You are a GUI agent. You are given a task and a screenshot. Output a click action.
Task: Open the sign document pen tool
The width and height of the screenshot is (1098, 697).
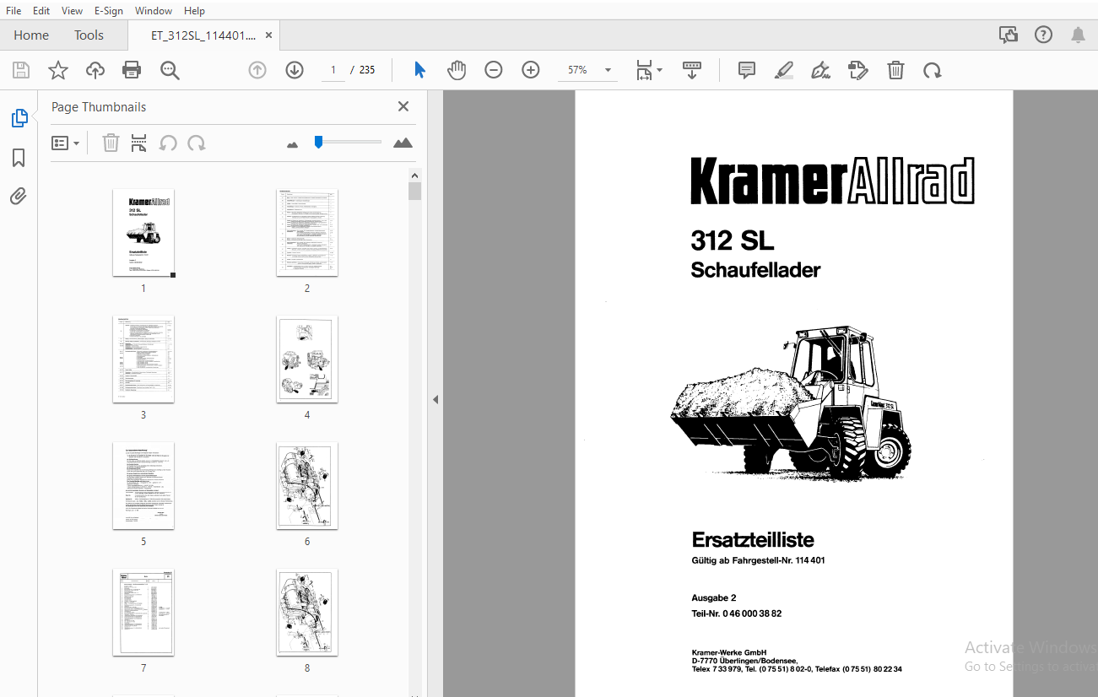[820, 70]
